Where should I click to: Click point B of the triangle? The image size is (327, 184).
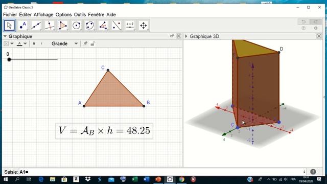(144, 106)
